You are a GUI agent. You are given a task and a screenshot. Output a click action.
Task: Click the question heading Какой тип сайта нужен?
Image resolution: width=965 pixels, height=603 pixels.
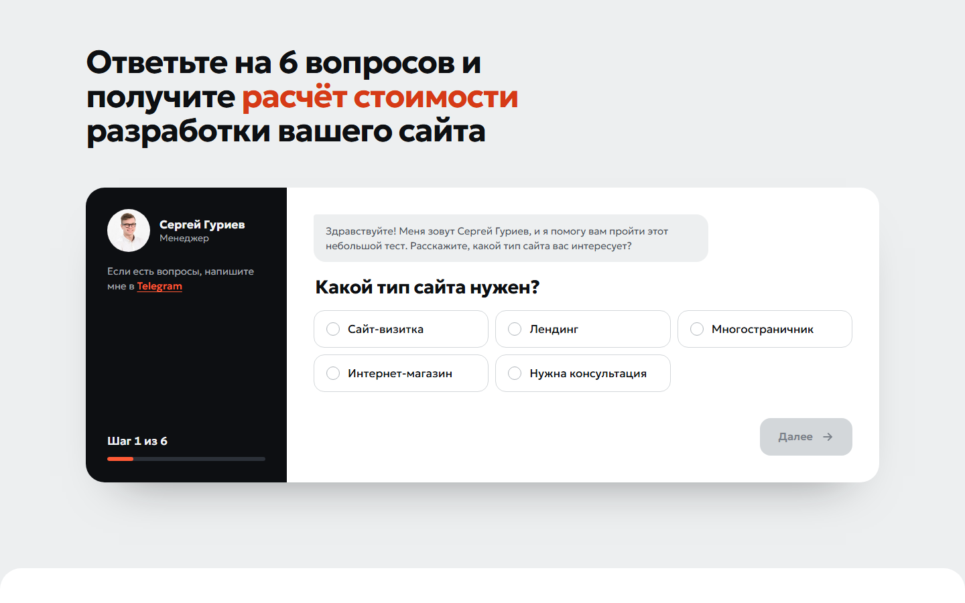pyautogui.click(x=428, y=287)
